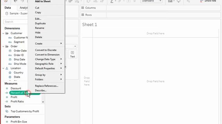Click the Measures list scroll-down arrow
The height and width of the screenshot is (124, 222).
click(43, 102)
